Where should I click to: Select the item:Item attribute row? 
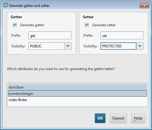coord(77,87)
